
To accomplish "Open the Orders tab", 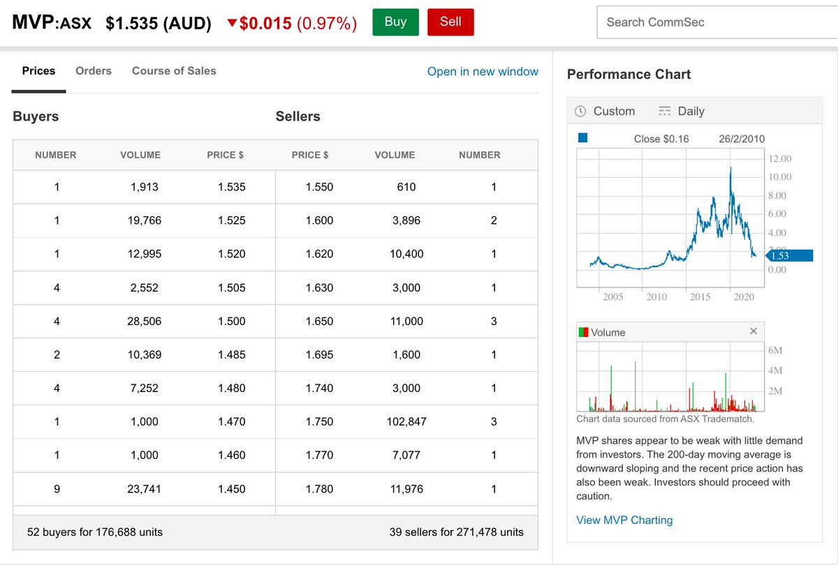I will coord(94,70).
